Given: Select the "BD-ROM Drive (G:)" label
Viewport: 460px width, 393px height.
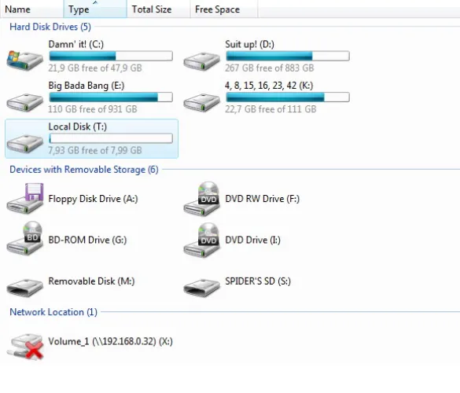Looking at the screenshot, I should tap(87, 240).
